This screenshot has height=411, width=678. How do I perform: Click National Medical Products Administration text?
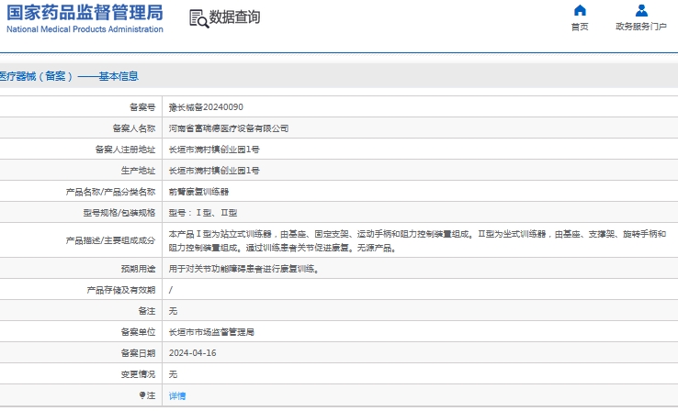pyautogui.click(x=85, y=29)
